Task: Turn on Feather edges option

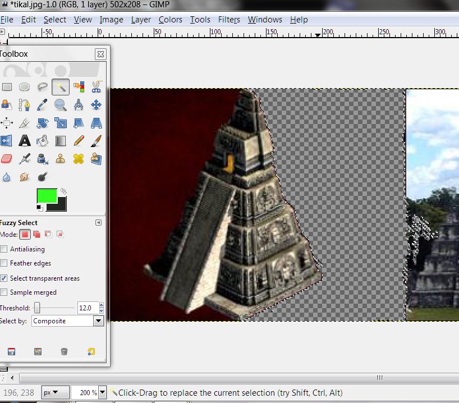Action: point(4,263)
